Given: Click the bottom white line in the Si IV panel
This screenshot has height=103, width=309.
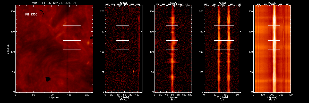Looking at the screenshot, I should point(172,49).
